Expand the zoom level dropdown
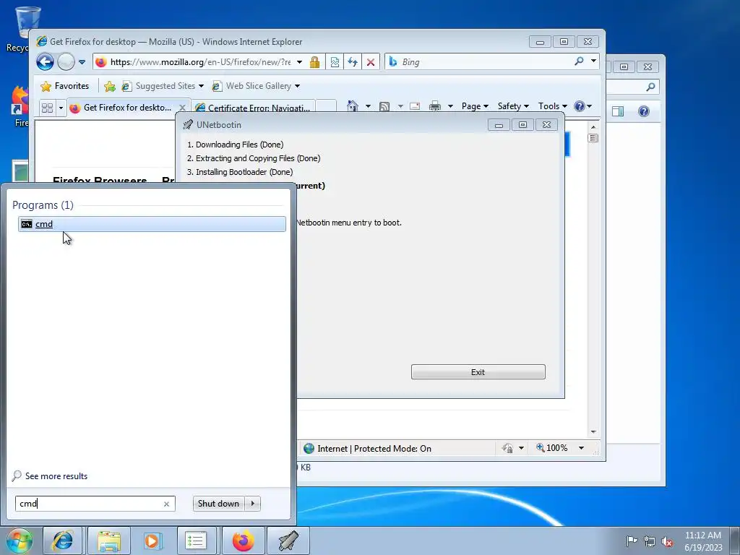 click(x=582, y=448)
